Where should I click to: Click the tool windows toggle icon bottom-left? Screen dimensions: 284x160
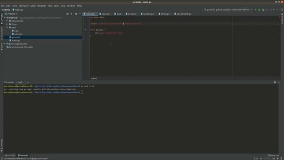point(1,159)
